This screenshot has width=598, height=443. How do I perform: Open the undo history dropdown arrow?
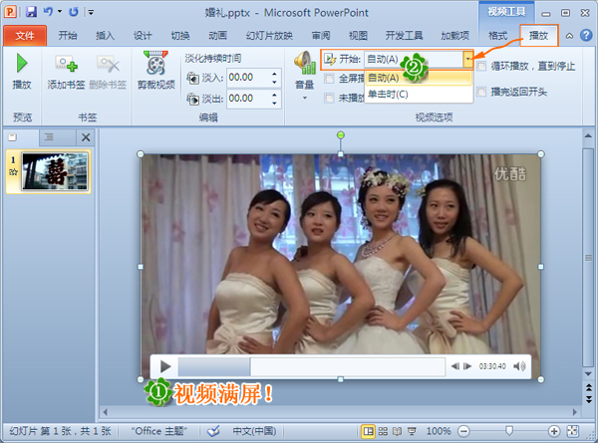60,12
